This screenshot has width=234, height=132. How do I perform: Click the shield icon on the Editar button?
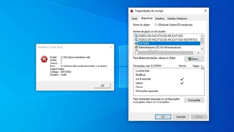point(190,59)
